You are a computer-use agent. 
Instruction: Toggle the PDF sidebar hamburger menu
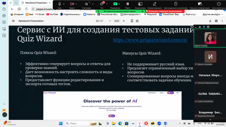[x=13, y=21]
